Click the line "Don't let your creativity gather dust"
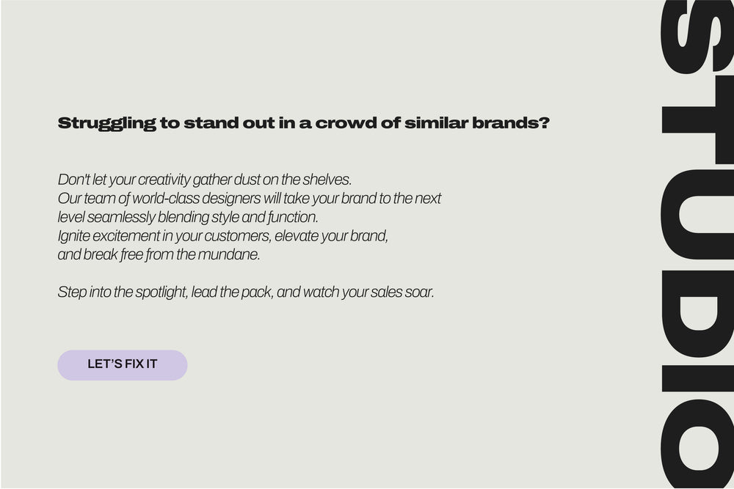 click(x=205, y=180)
